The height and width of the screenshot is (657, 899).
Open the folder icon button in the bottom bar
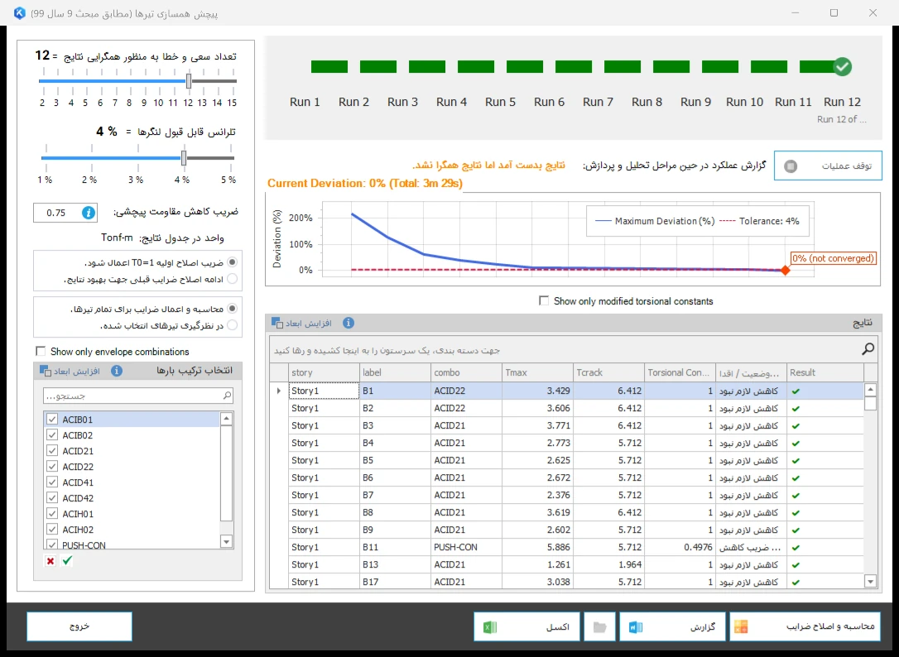(599, 626)
